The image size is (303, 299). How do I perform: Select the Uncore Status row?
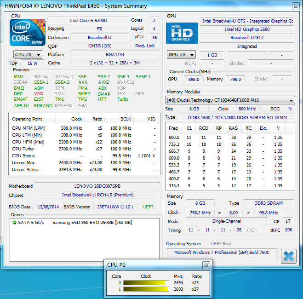click(84, 170)
